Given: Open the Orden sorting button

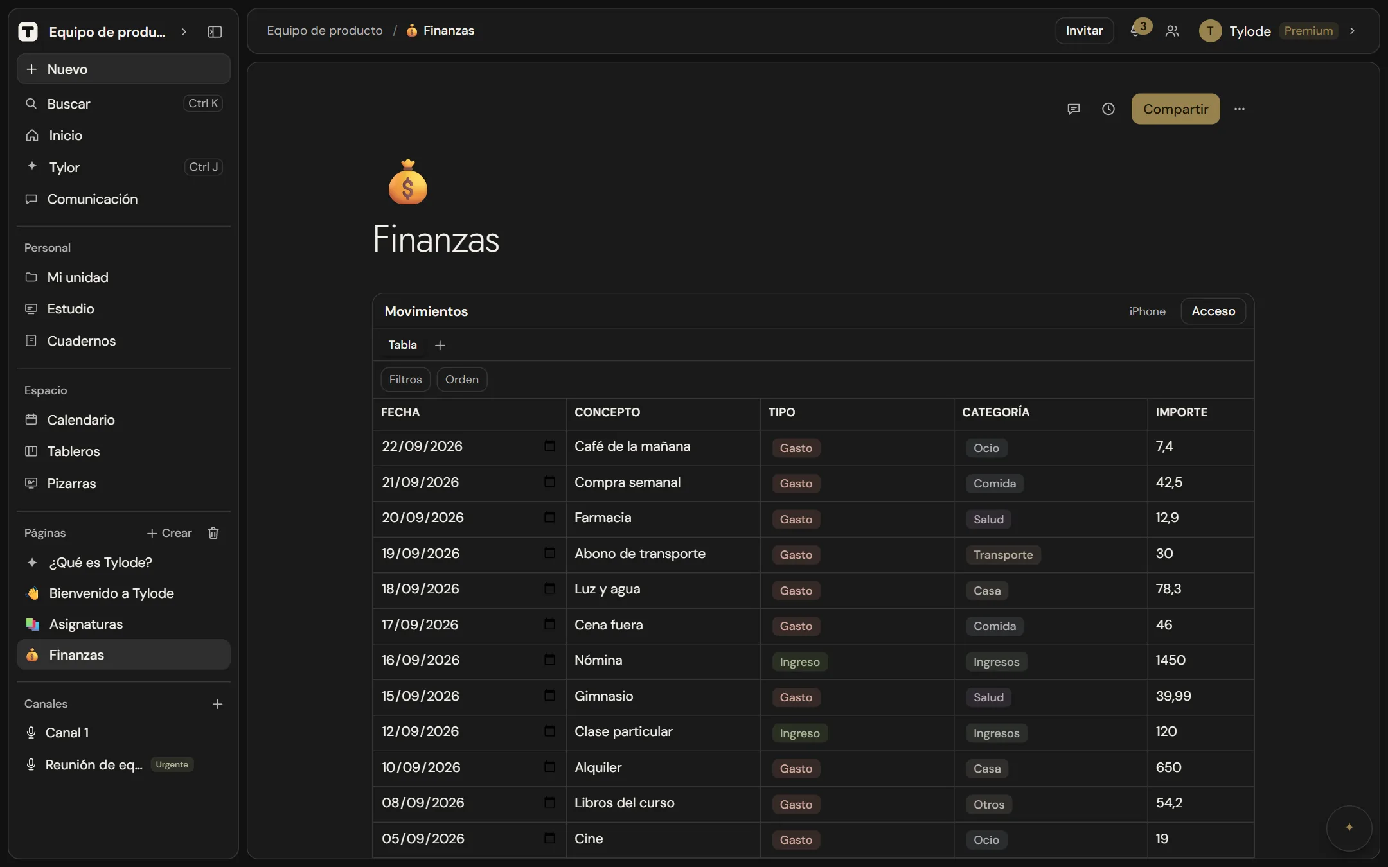Looking at the screenshot, I should click(462, 380).
